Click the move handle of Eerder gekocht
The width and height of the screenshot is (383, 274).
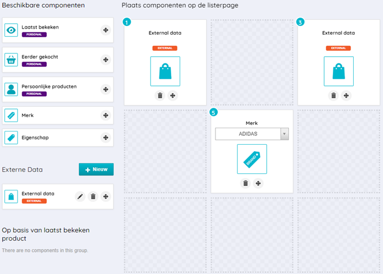pos(105,60)
